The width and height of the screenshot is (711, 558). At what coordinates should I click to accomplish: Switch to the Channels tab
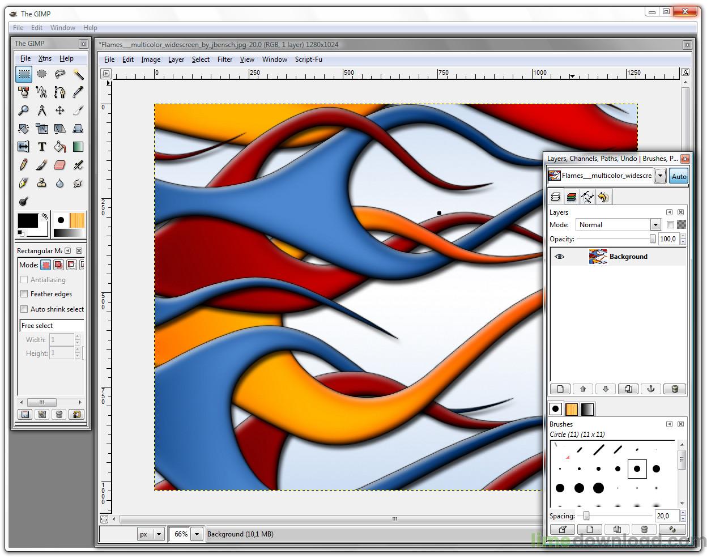pos(571,197)
